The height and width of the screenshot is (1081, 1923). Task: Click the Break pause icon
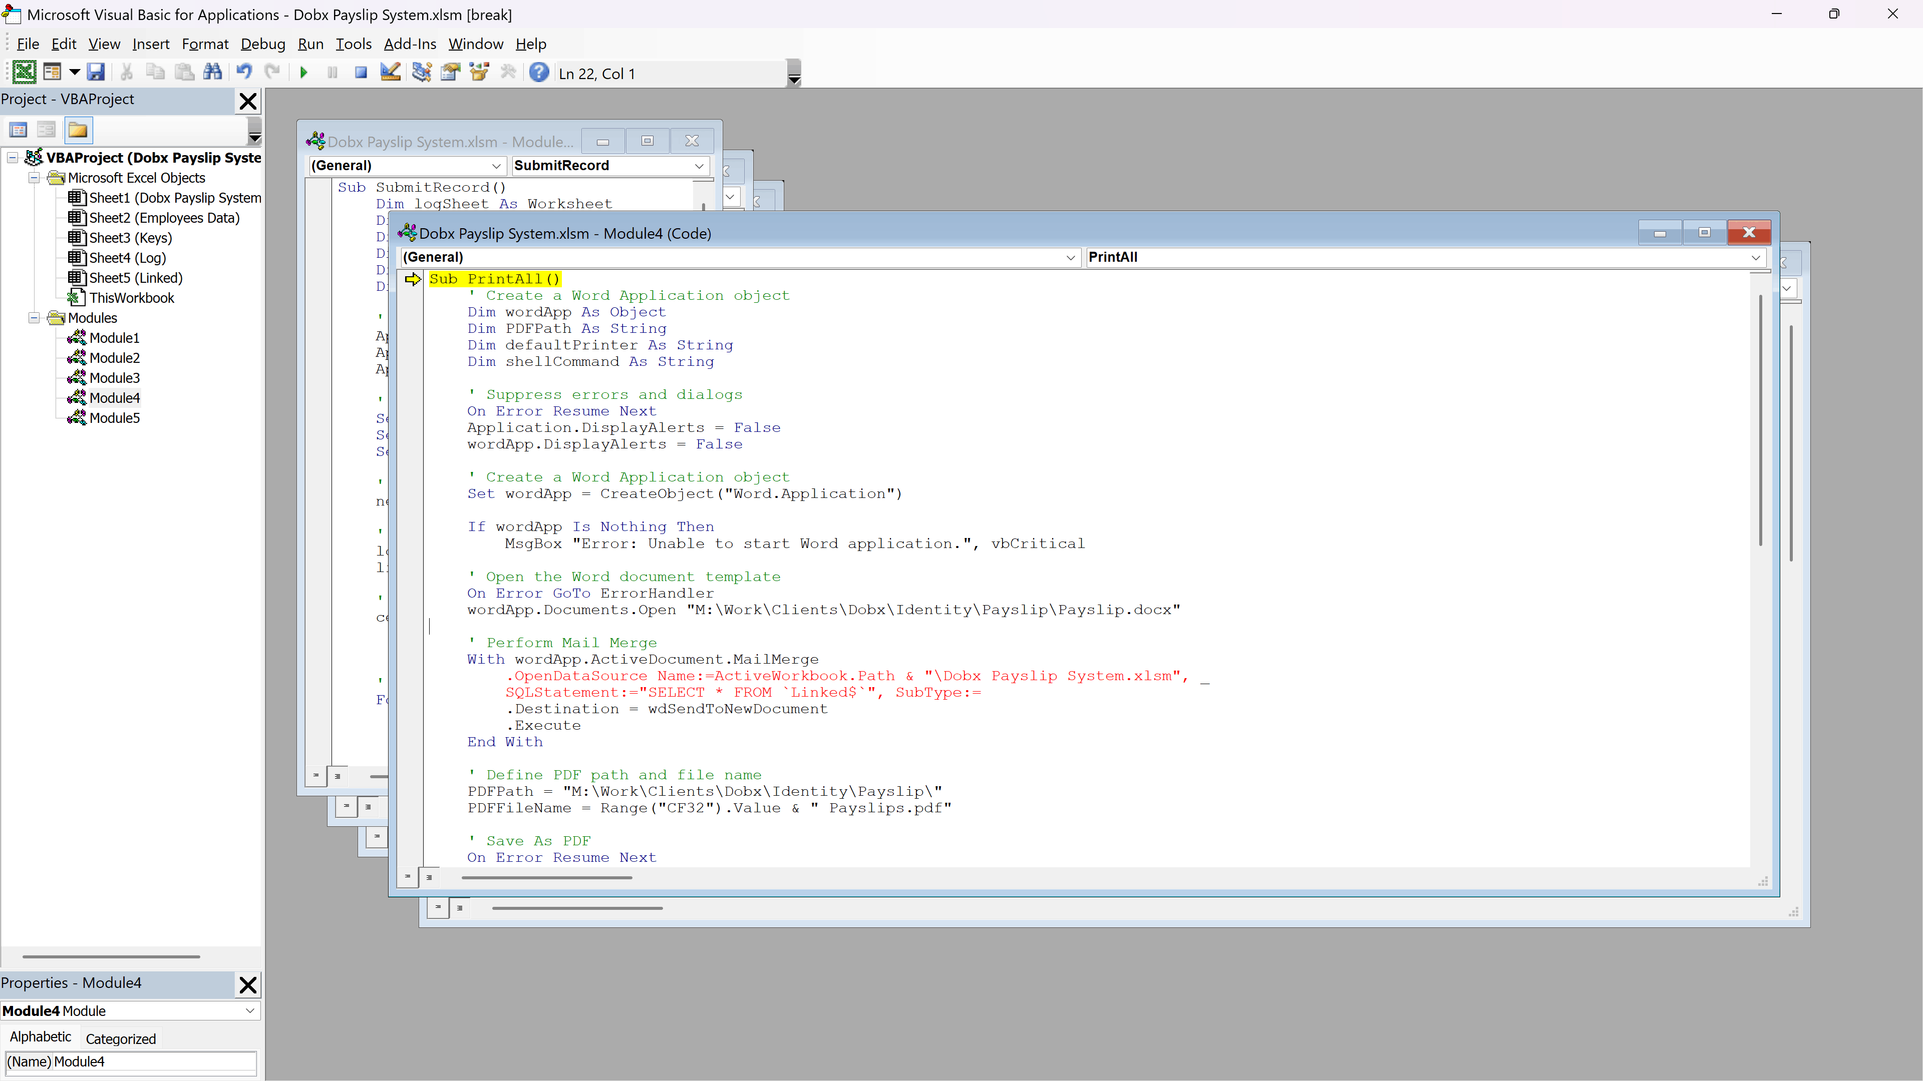point(332,73)
